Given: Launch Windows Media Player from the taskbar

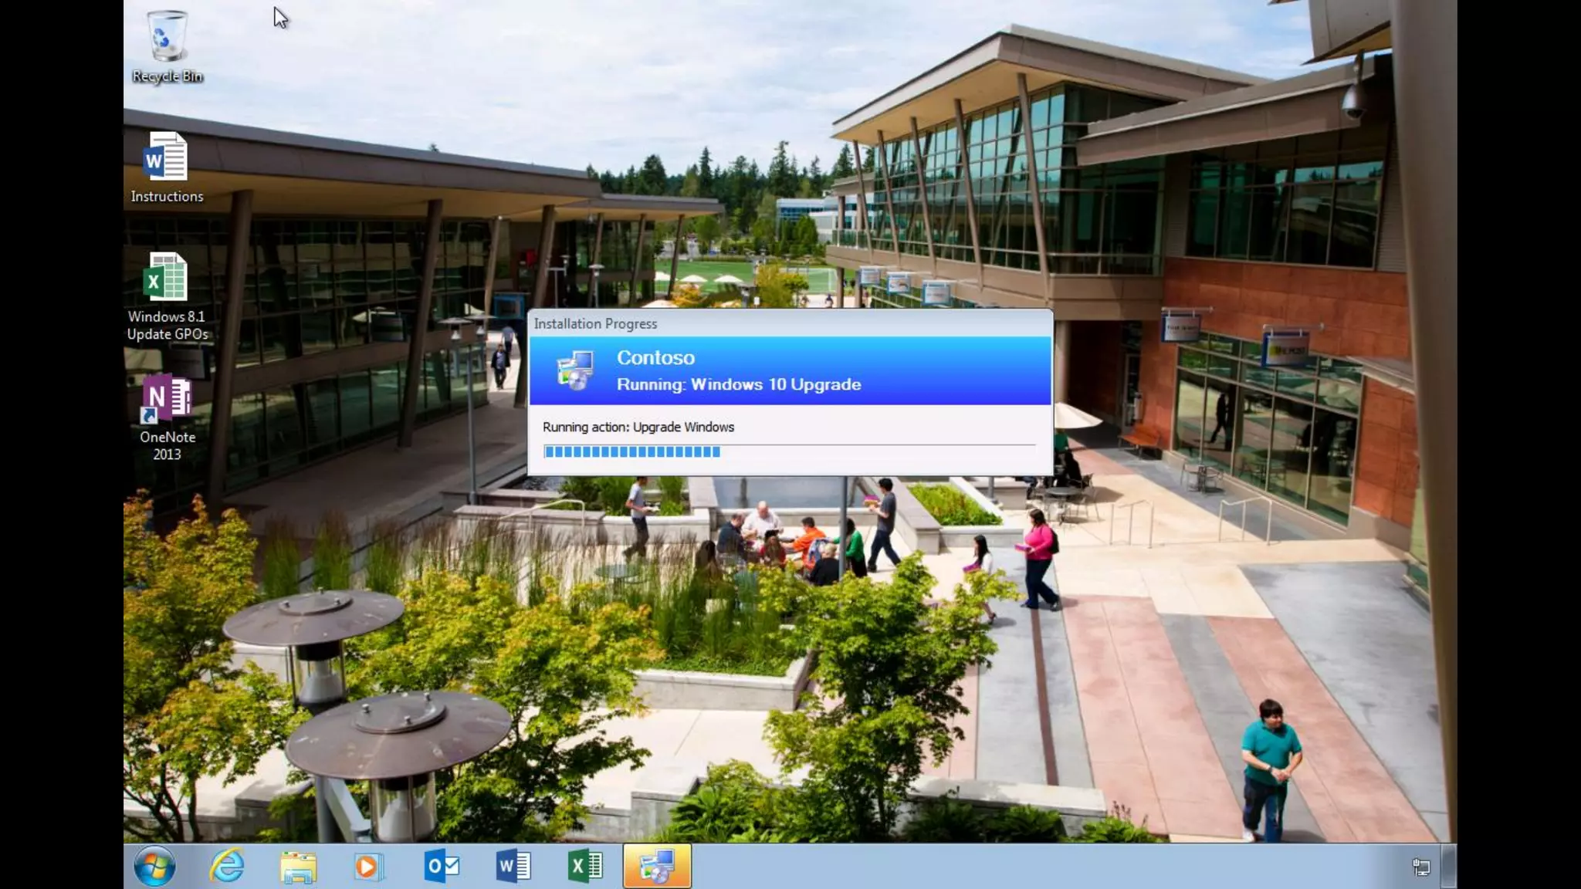Looking at the screenshot, I should [x=368, y=867].
